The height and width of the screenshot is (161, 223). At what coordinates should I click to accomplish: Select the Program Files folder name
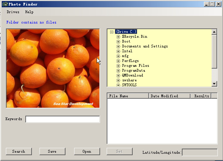[135, 66]
